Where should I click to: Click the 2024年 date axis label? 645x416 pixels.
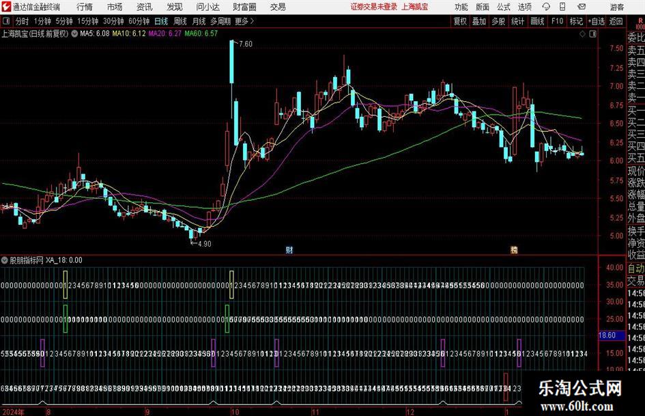pos(13,412)
